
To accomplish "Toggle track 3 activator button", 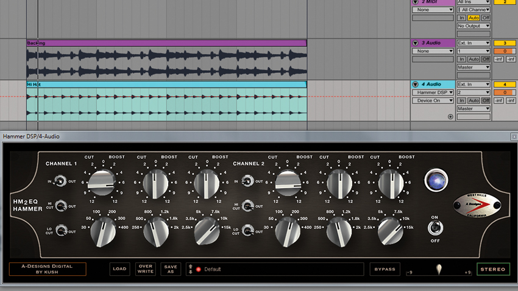I will (505, 43).
